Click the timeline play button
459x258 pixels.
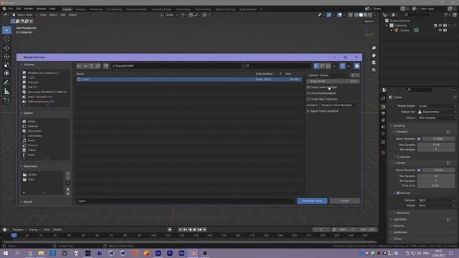194,229
